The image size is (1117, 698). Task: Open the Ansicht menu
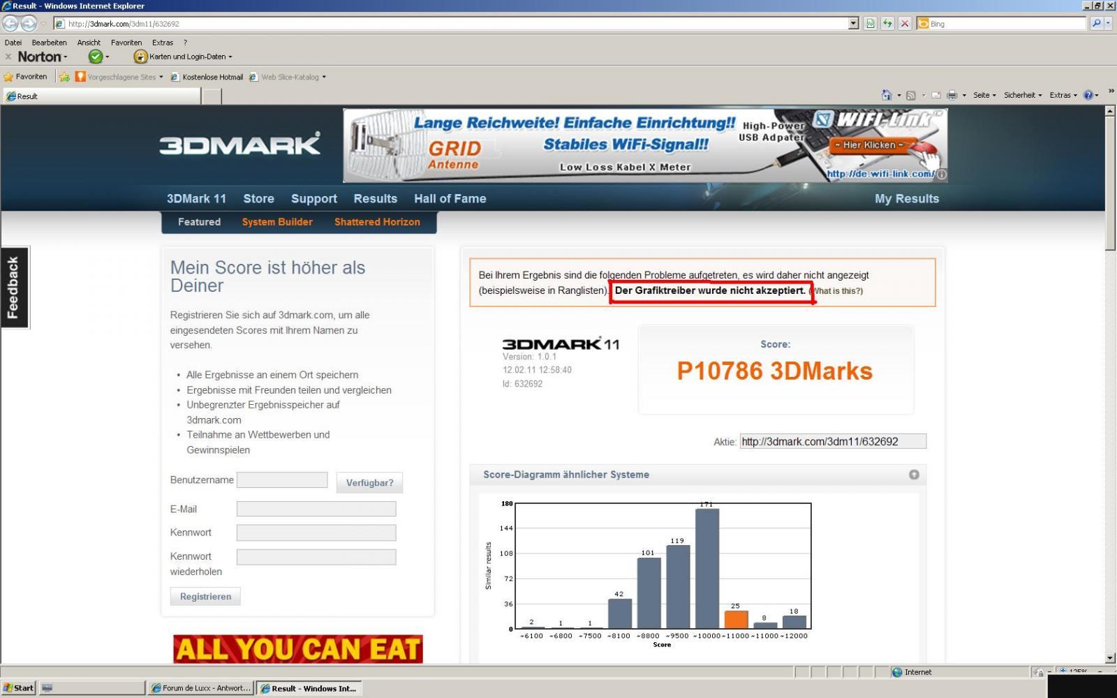(x=89, y=43)
